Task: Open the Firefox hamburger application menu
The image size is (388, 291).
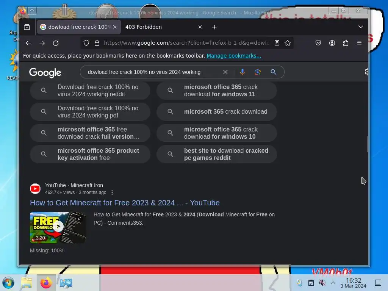Action: 359,43
